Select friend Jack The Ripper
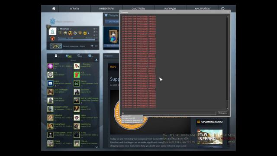The width and height of the screenshot is (277, 156). (60, 92)
